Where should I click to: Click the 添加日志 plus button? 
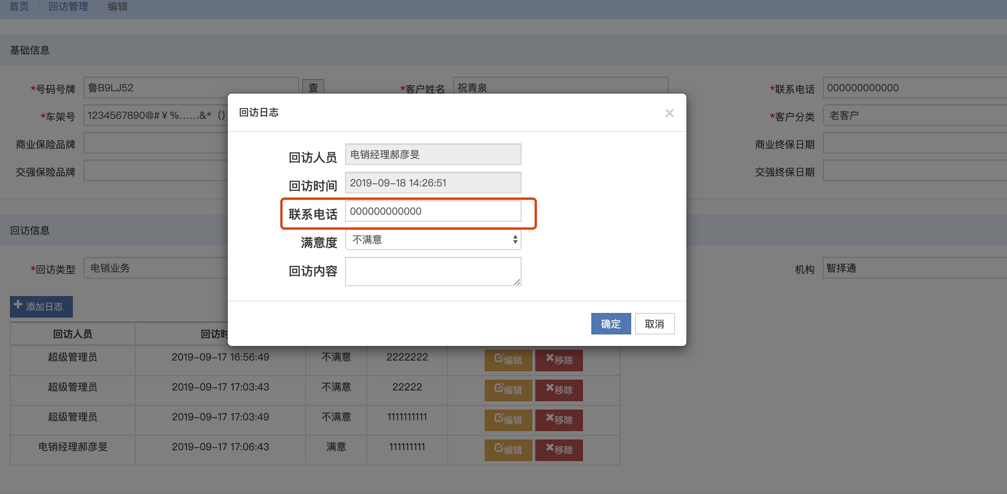(41, 306)
